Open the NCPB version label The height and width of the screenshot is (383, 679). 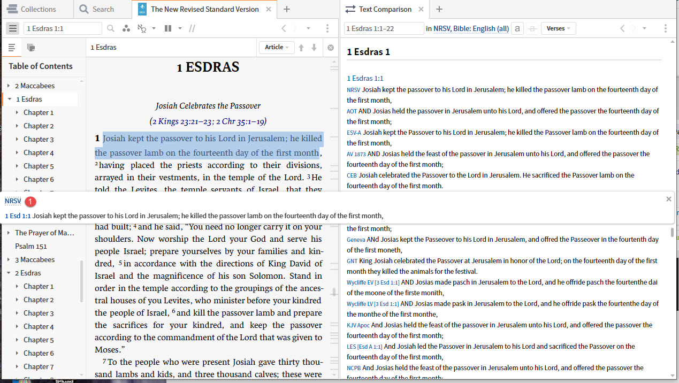[353, 368]
